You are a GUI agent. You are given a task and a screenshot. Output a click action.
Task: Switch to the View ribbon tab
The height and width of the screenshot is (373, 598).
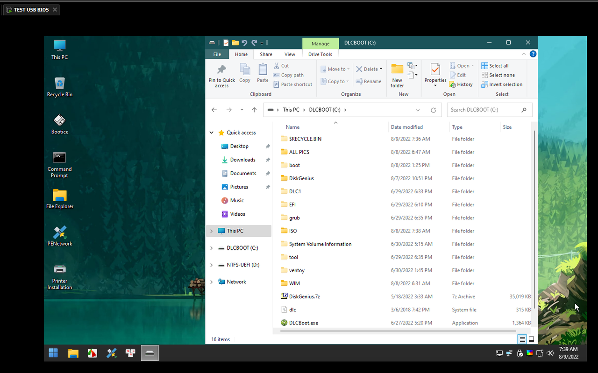290,54
